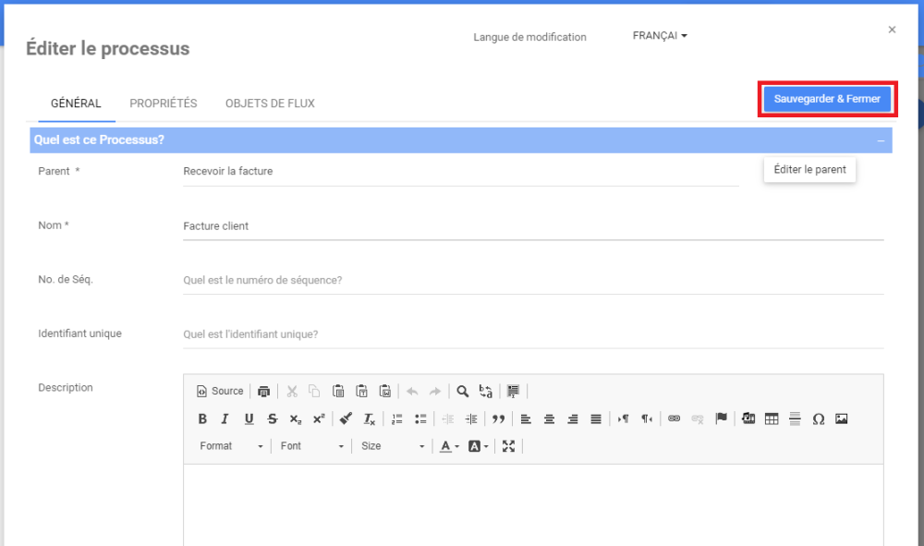Click Decrease Indent icon

tap(448, 419)
